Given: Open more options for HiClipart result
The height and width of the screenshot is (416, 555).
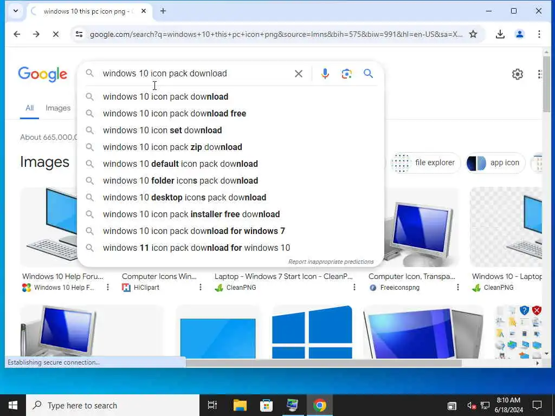Looking at the screenshot, I should 201,287.
